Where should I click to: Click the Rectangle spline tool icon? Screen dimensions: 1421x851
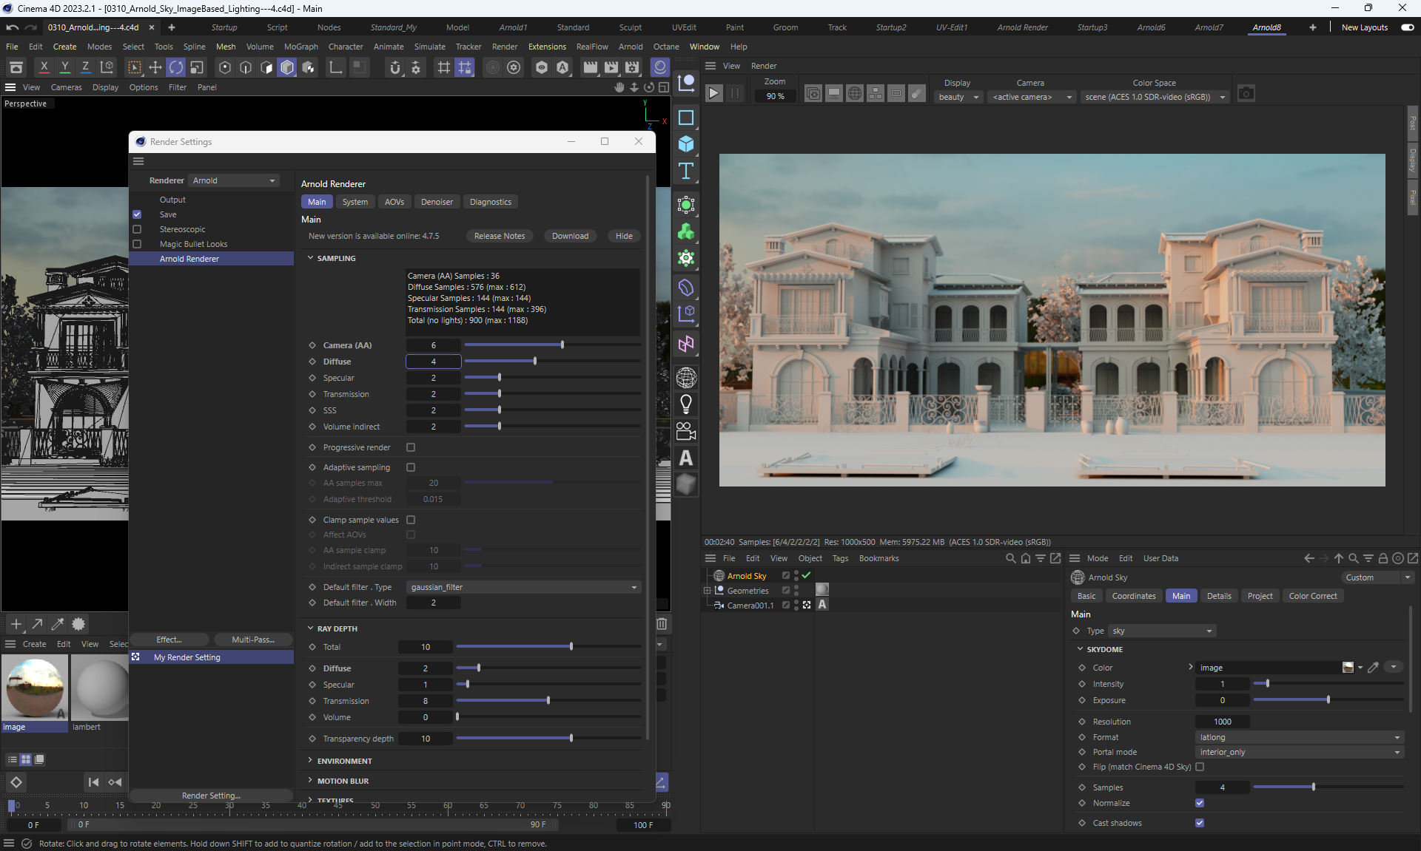click(x=686, y=118)
